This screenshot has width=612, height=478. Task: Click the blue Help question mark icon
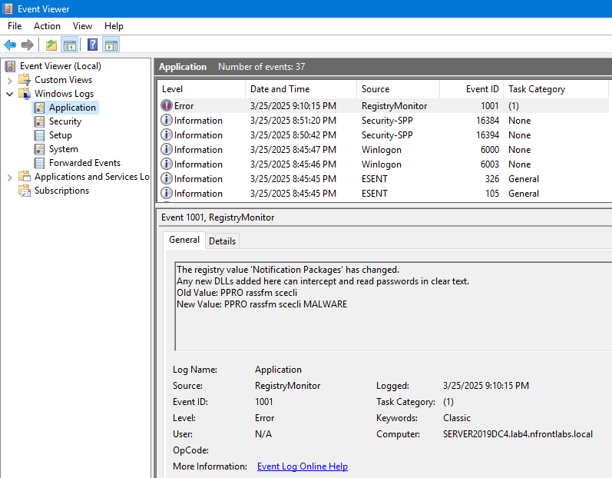coord(92,45)
